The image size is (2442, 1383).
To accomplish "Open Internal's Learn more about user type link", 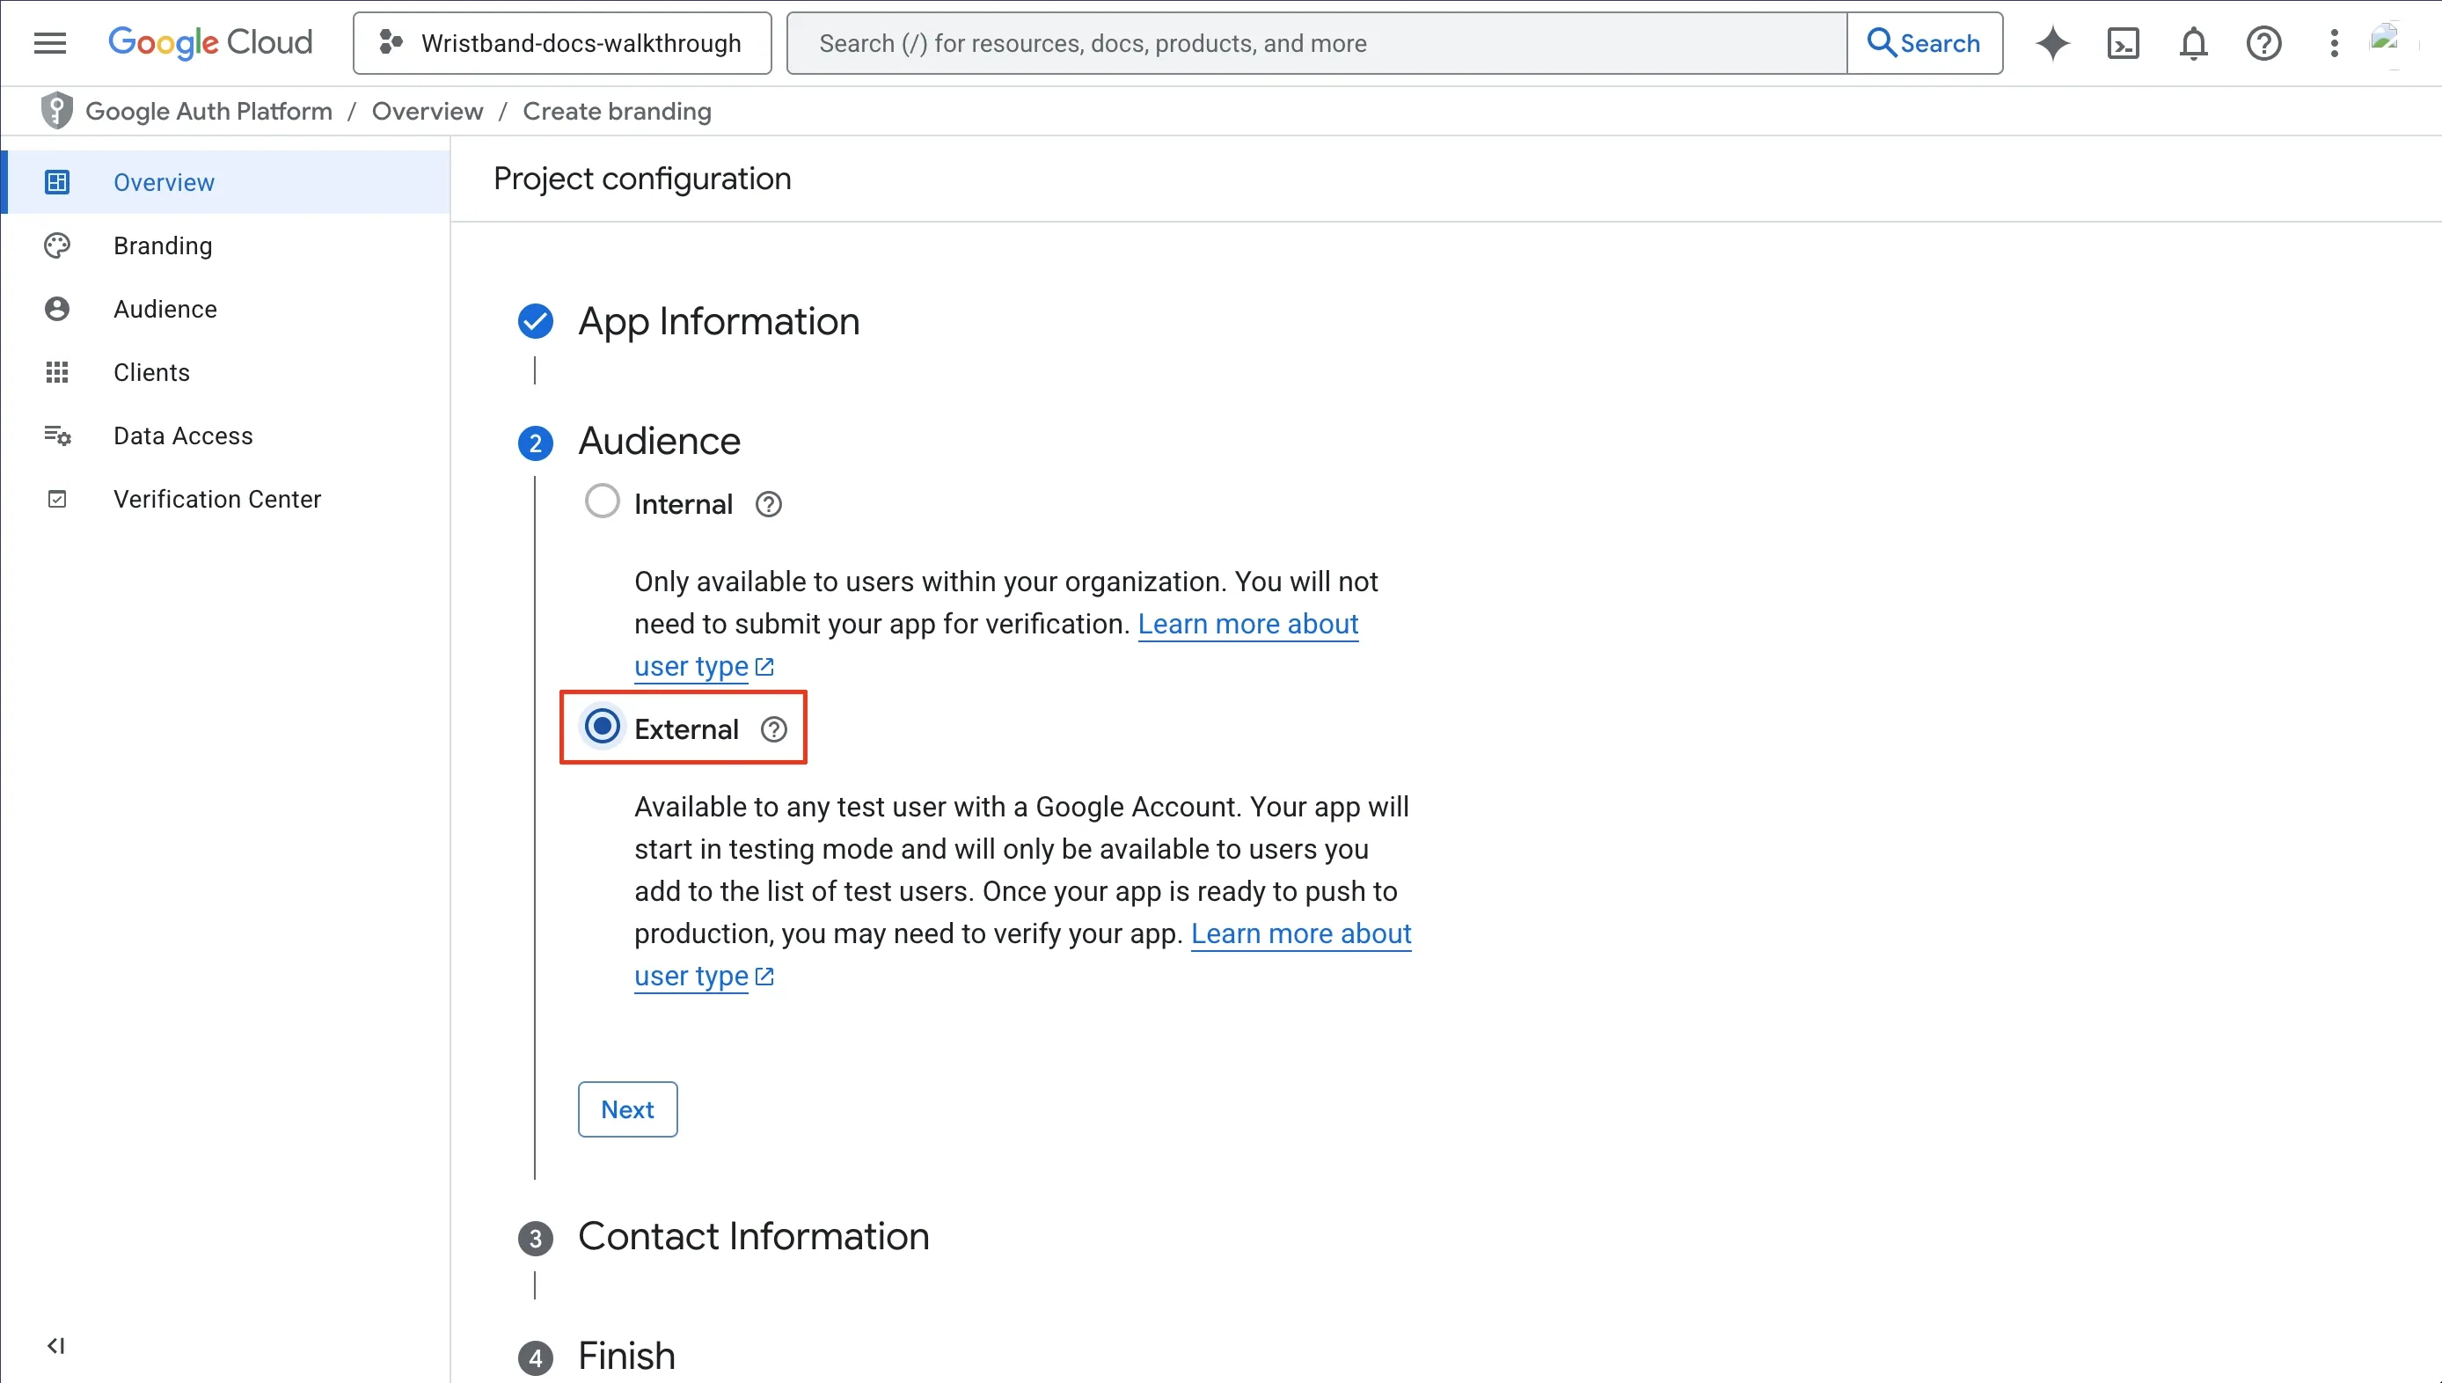I will point(996,645).
